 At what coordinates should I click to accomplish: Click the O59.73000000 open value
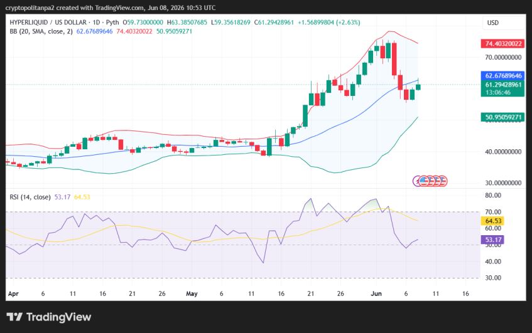pyautogui.click(x=143, y=23)
